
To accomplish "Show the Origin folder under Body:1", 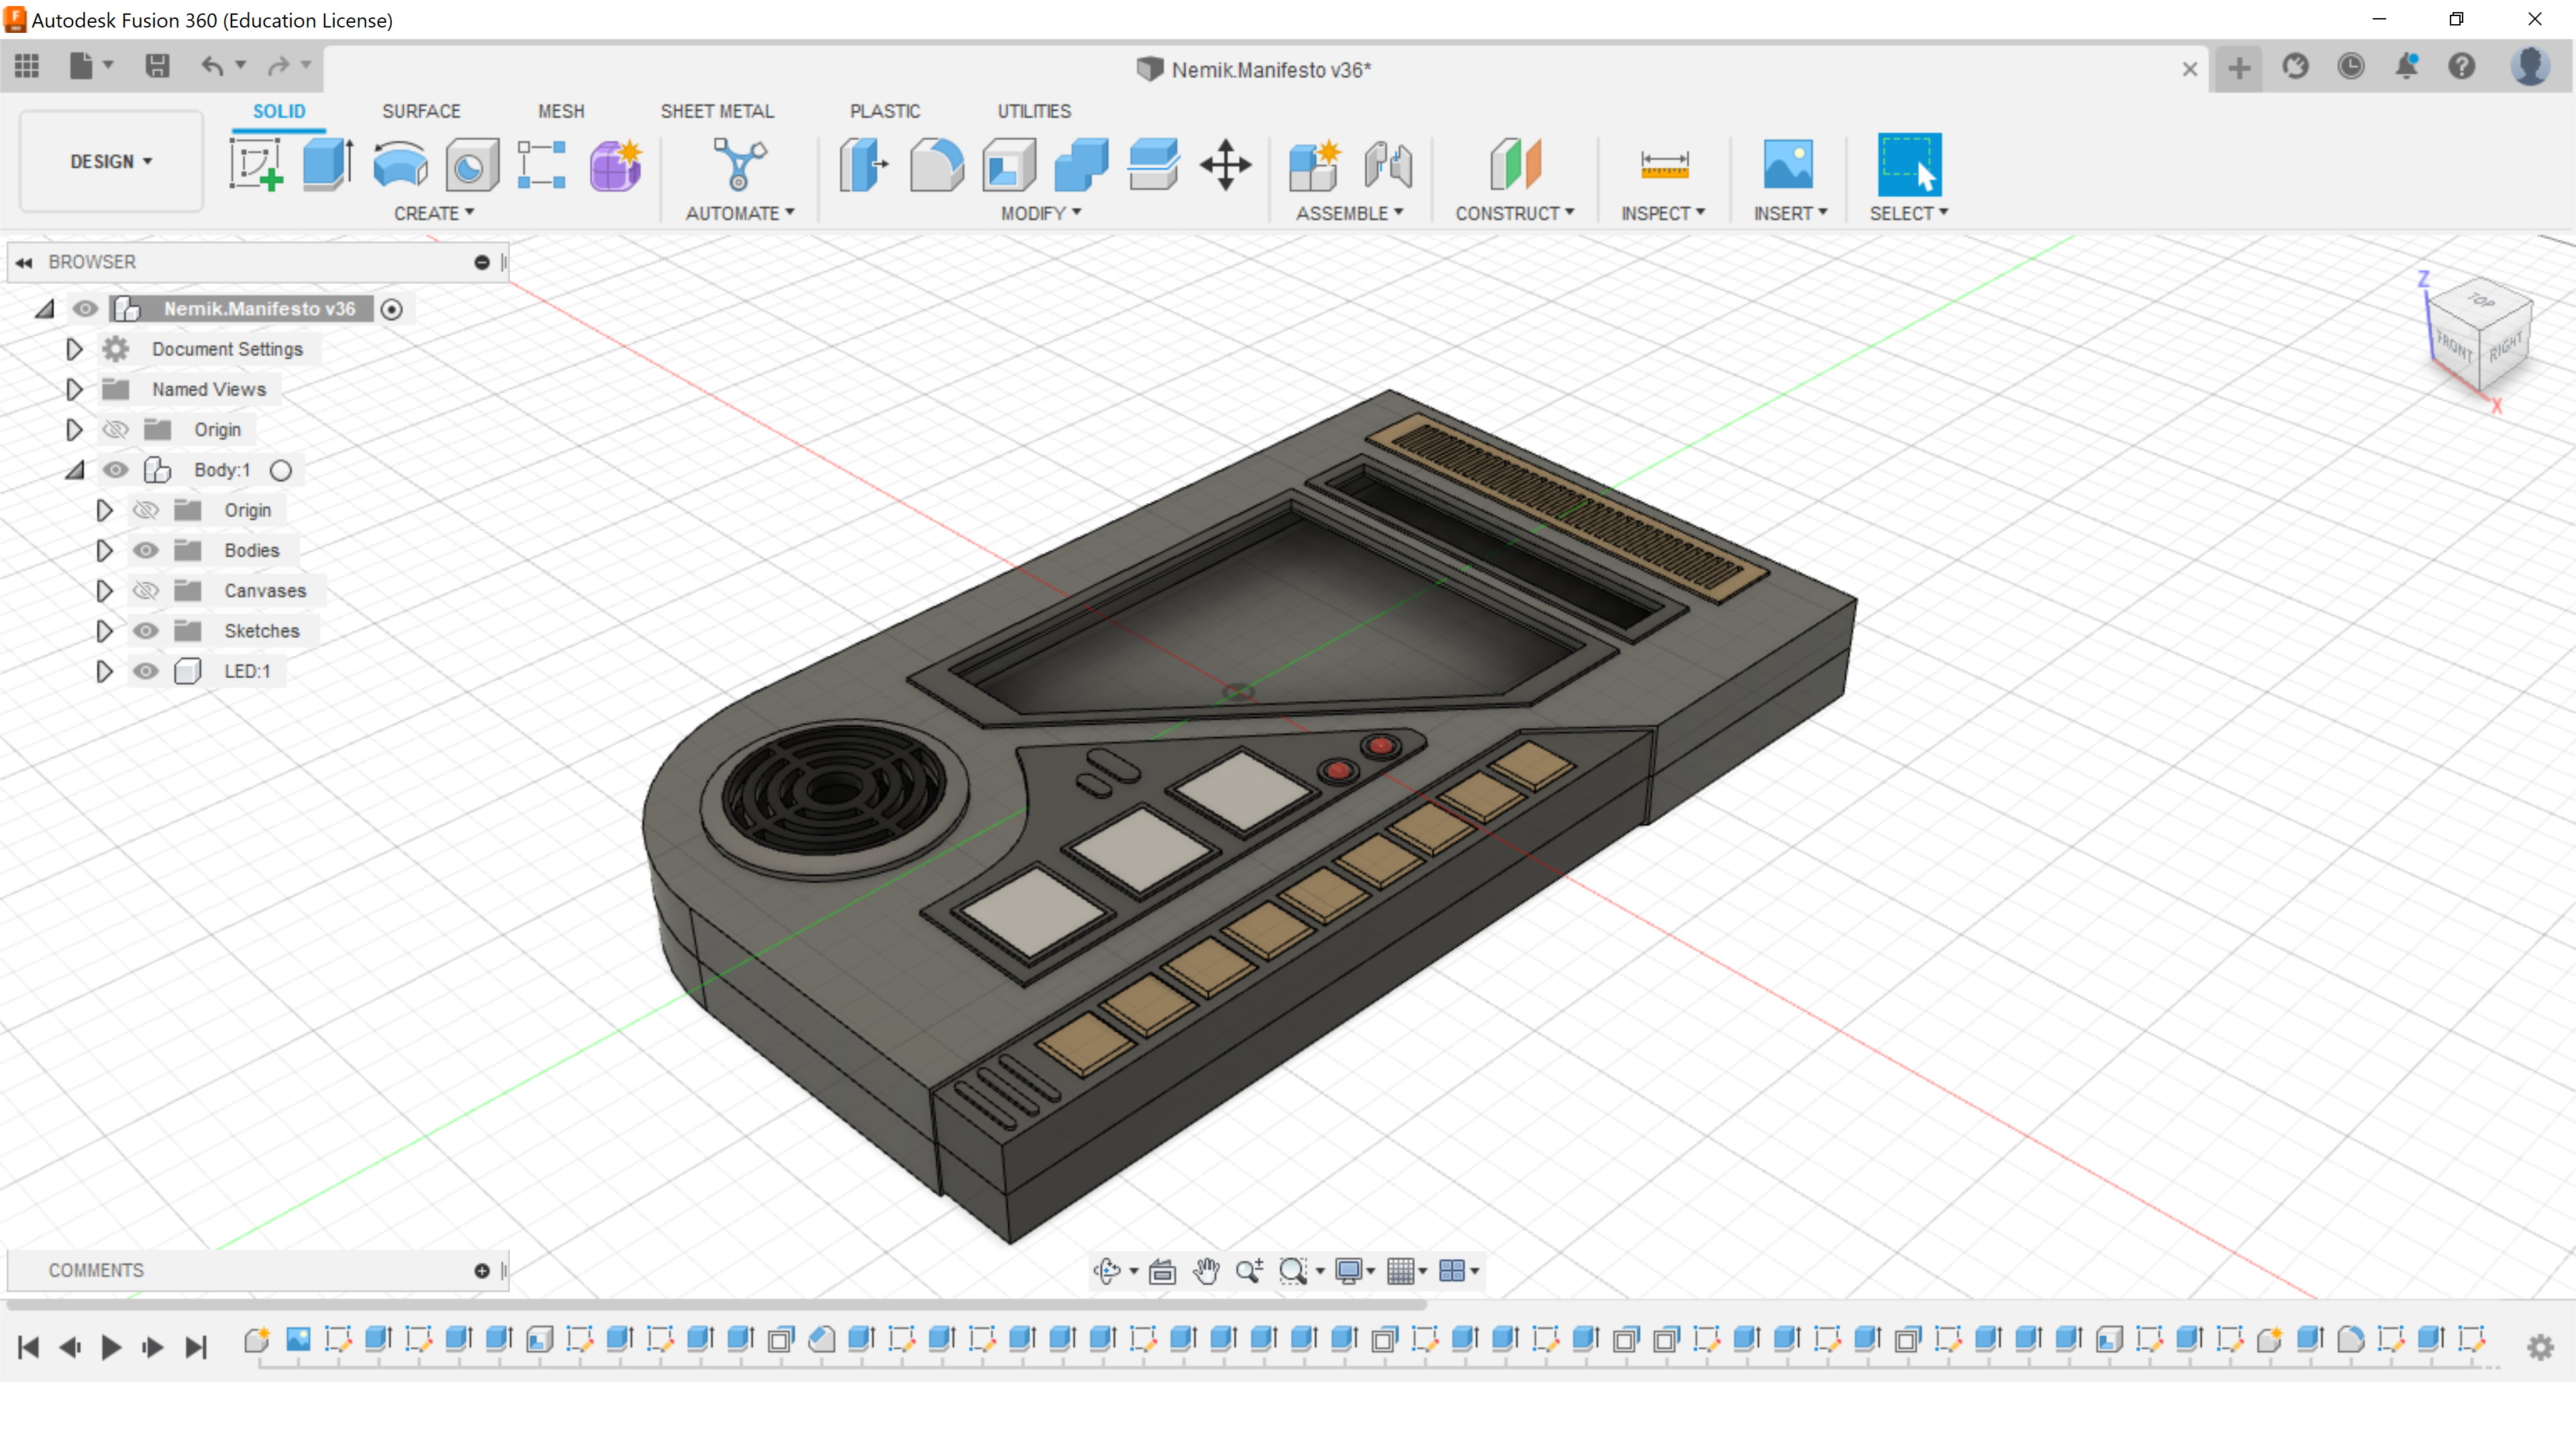I will click(145, 510).
